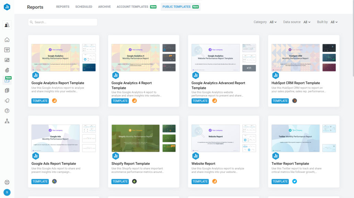The height and width of the screenshot is (198, 354).
Task: Click Google Ads source icon on Google Ads card
Action: pyautogui.click(x=54, y=181)
